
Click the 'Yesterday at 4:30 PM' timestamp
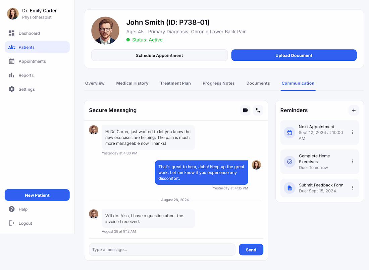click(119, 153)
